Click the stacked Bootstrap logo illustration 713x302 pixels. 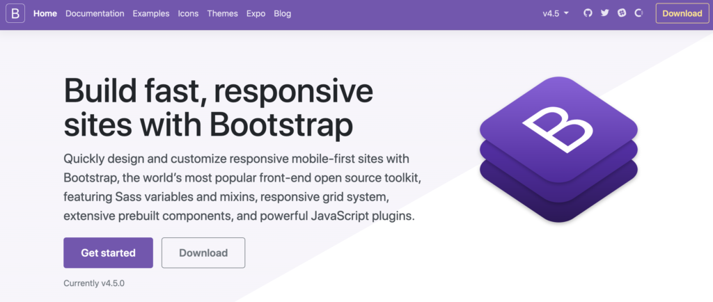(558, 150)
